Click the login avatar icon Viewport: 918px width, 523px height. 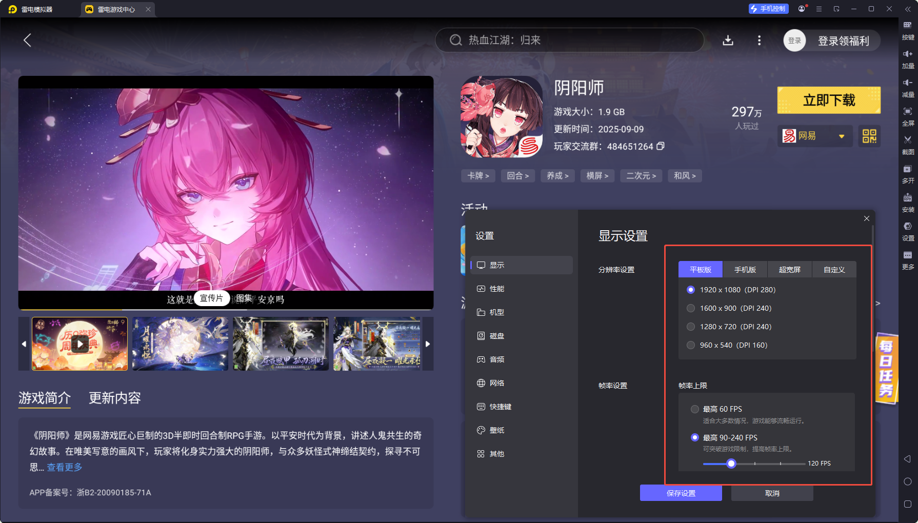[794, 41]
